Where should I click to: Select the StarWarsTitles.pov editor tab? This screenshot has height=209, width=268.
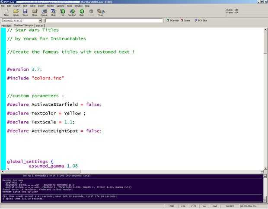[x=23, y=25]
